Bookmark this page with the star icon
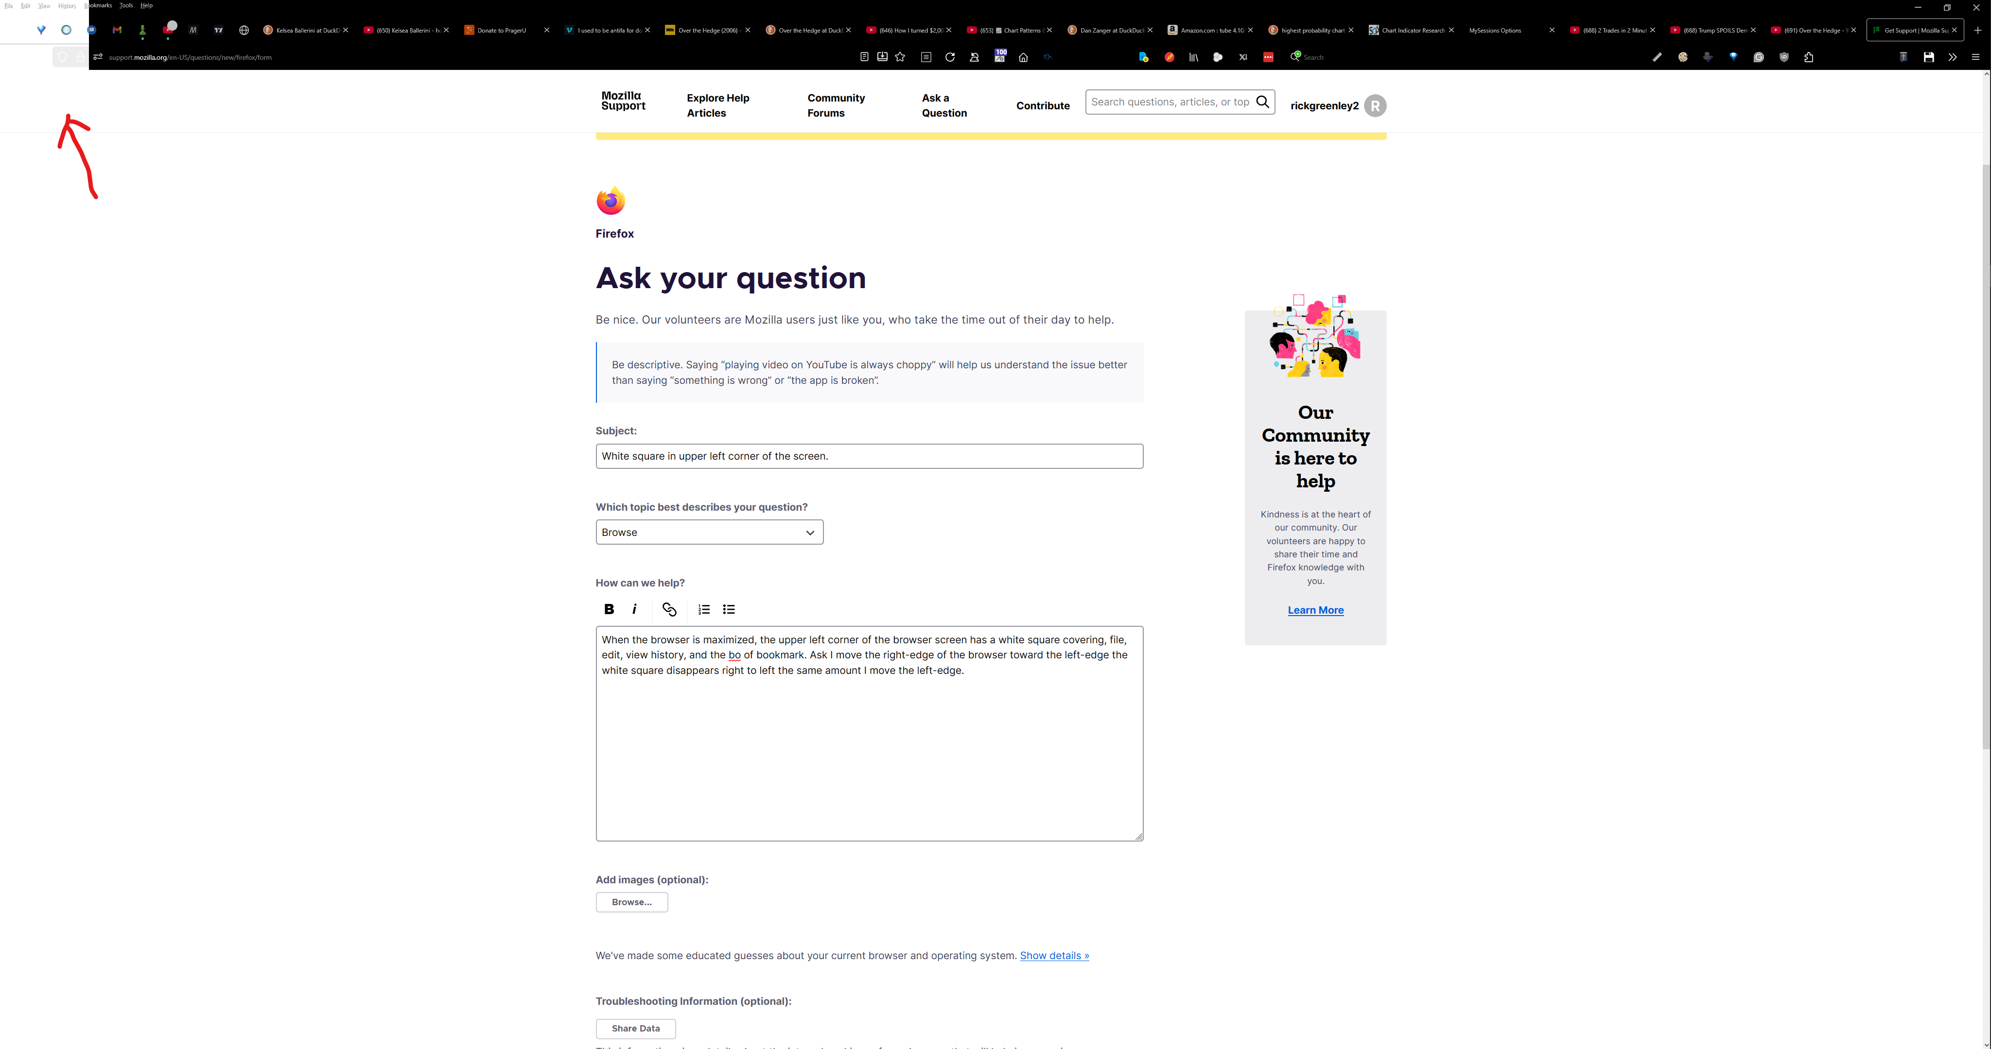 pos(900,57)
